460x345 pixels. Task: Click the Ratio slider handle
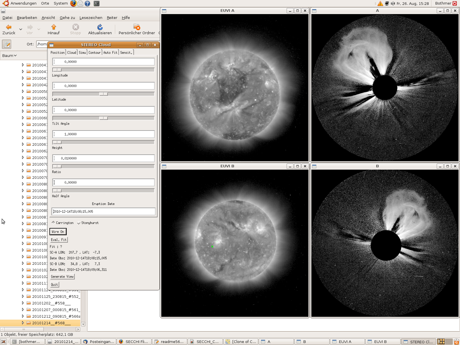[x=57, y=166]
